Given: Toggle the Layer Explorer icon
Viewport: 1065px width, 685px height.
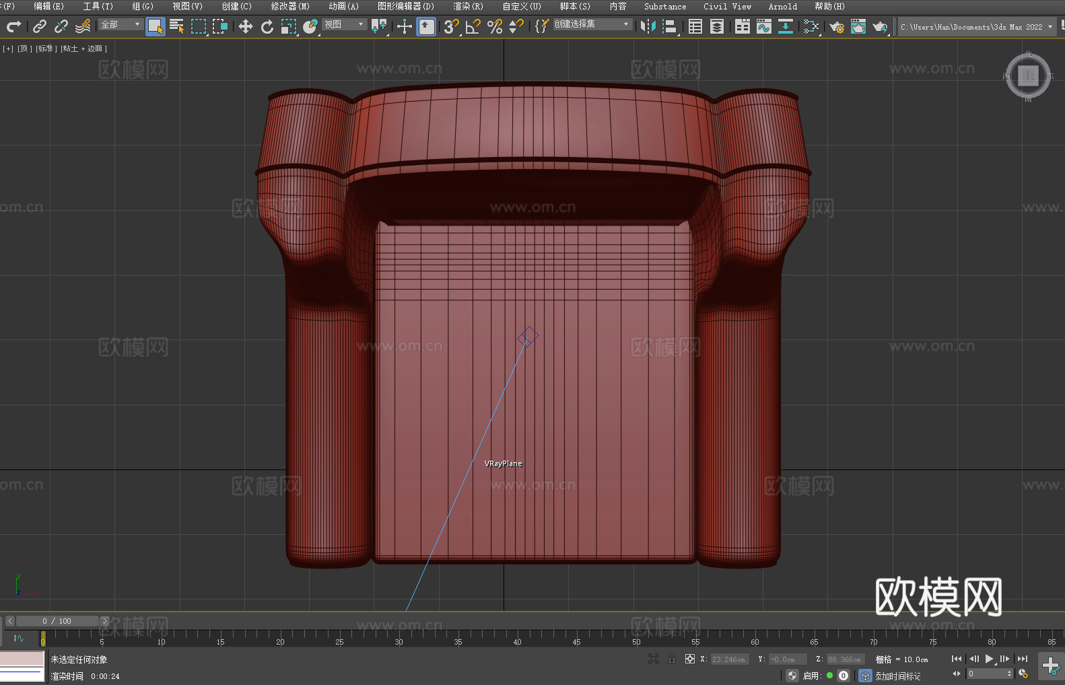Looking at the screenshot, I should pyautogui.click(x=717, y=26).
